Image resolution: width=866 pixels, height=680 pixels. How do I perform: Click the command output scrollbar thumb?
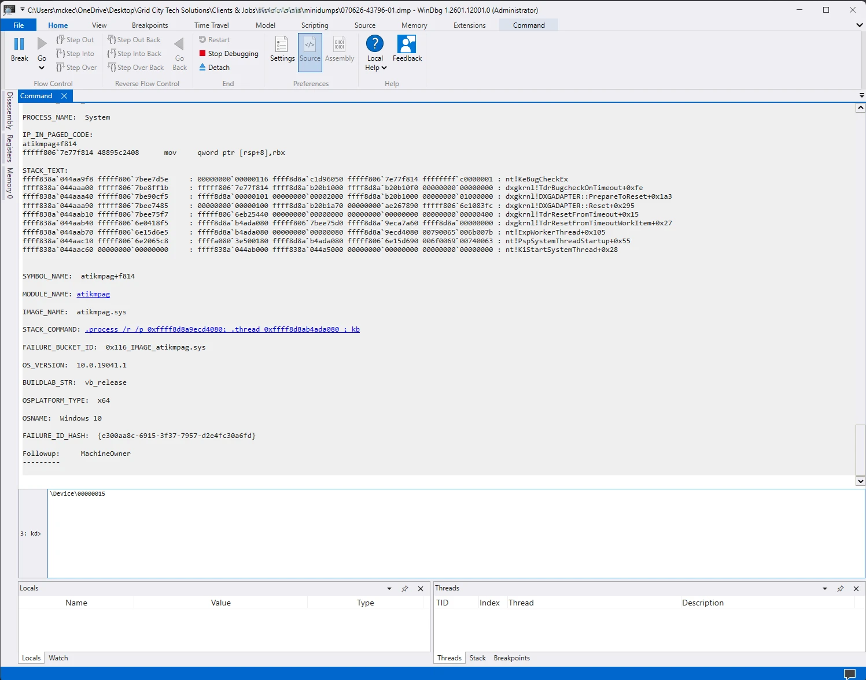(860, 449)
